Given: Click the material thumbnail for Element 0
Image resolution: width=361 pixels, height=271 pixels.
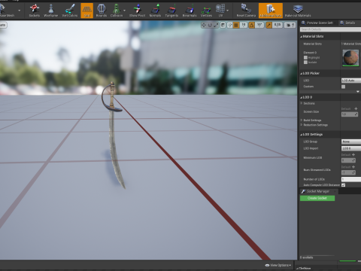Looking at the screenshot, I should (350, 58).
